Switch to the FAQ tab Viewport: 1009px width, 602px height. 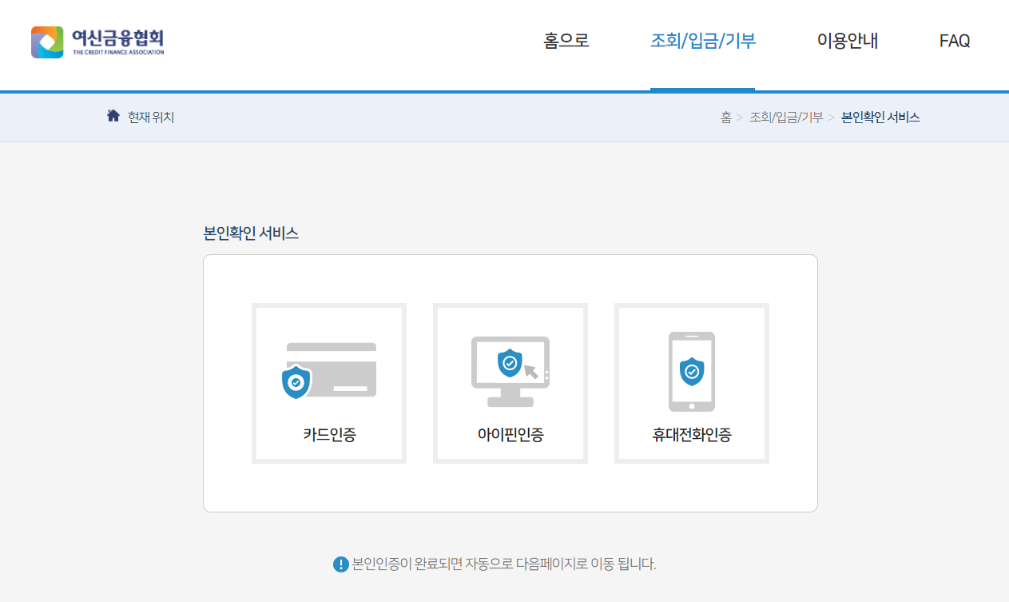[954, 41]
